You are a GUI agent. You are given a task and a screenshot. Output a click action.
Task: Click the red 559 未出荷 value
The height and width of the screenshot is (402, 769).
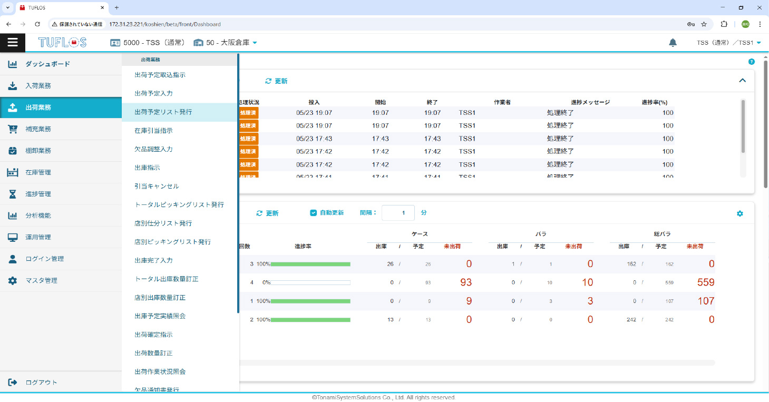click(705, 282)
